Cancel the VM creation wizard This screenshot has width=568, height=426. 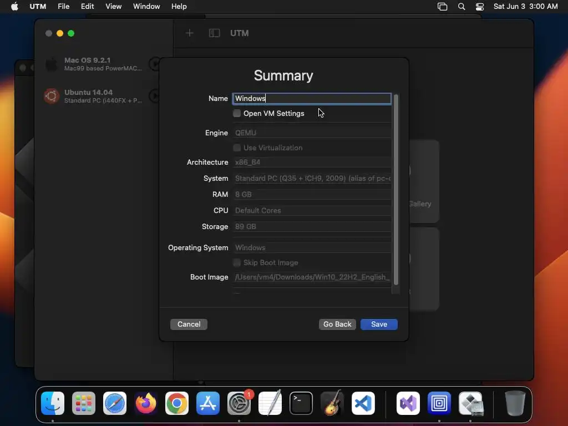pyautogui.click(x=189, y=324)
